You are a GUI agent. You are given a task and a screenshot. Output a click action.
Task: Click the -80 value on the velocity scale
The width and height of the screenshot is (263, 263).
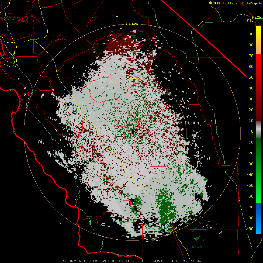pos(250,218)
